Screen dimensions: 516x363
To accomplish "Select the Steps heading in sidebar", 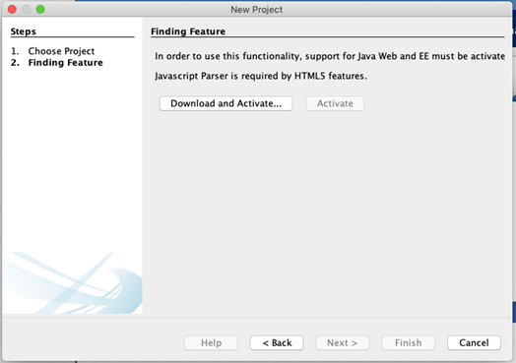I will (x=23, y=31).
